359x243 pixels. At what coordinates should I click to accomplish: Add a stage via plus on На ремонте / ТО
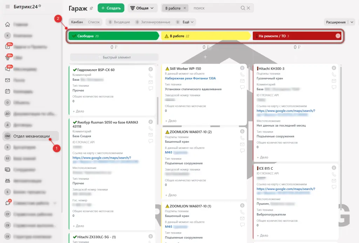pyautogui.click(x=338, y=36)
